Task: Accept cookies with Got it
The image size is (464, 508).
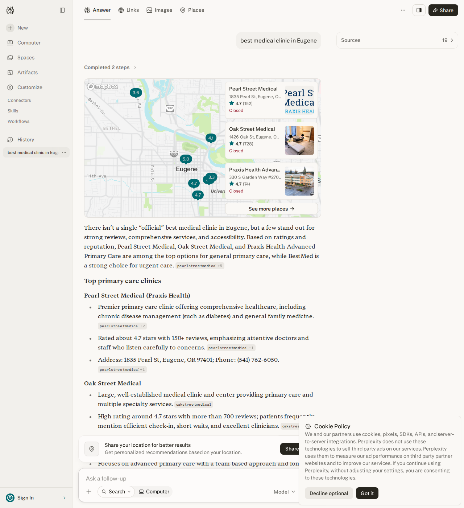Action: (x=367, y=493)
